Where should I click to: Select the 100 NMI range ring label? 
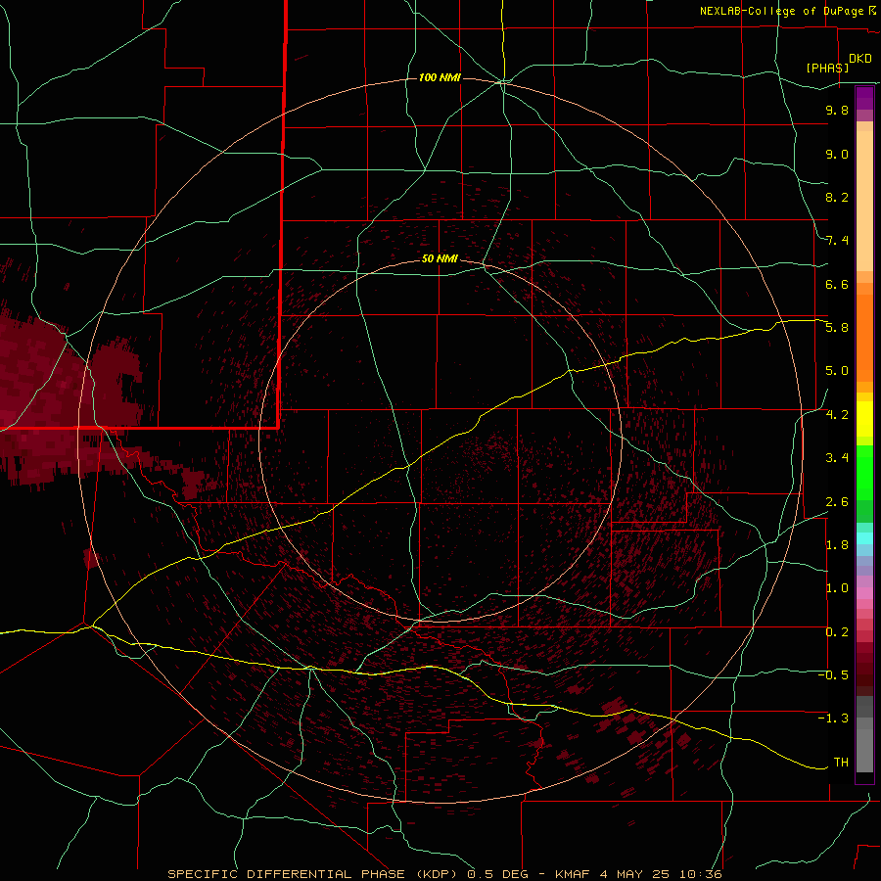(440, 77)
